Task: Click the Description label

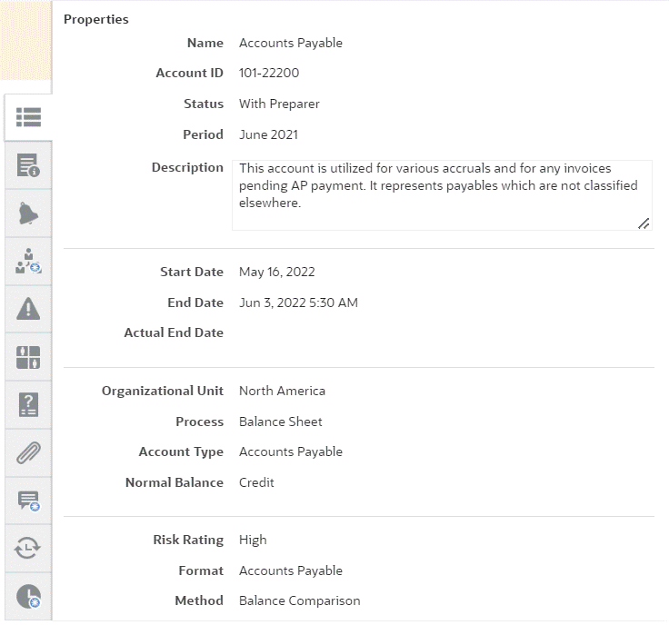Action: pos(187,167)
